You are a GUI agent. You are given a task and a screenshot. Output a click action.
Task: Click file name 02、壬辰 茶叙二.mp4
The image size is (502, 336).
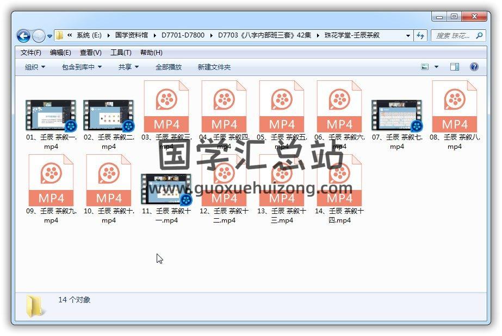pyautogui.click(x=109, y=142)
